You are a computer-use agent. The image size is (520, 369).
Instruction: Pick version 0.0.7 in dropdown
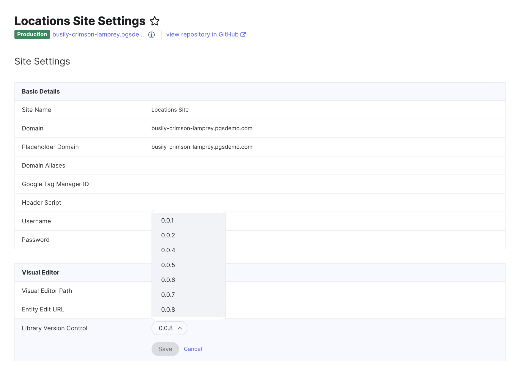click(x=188, y=295)
